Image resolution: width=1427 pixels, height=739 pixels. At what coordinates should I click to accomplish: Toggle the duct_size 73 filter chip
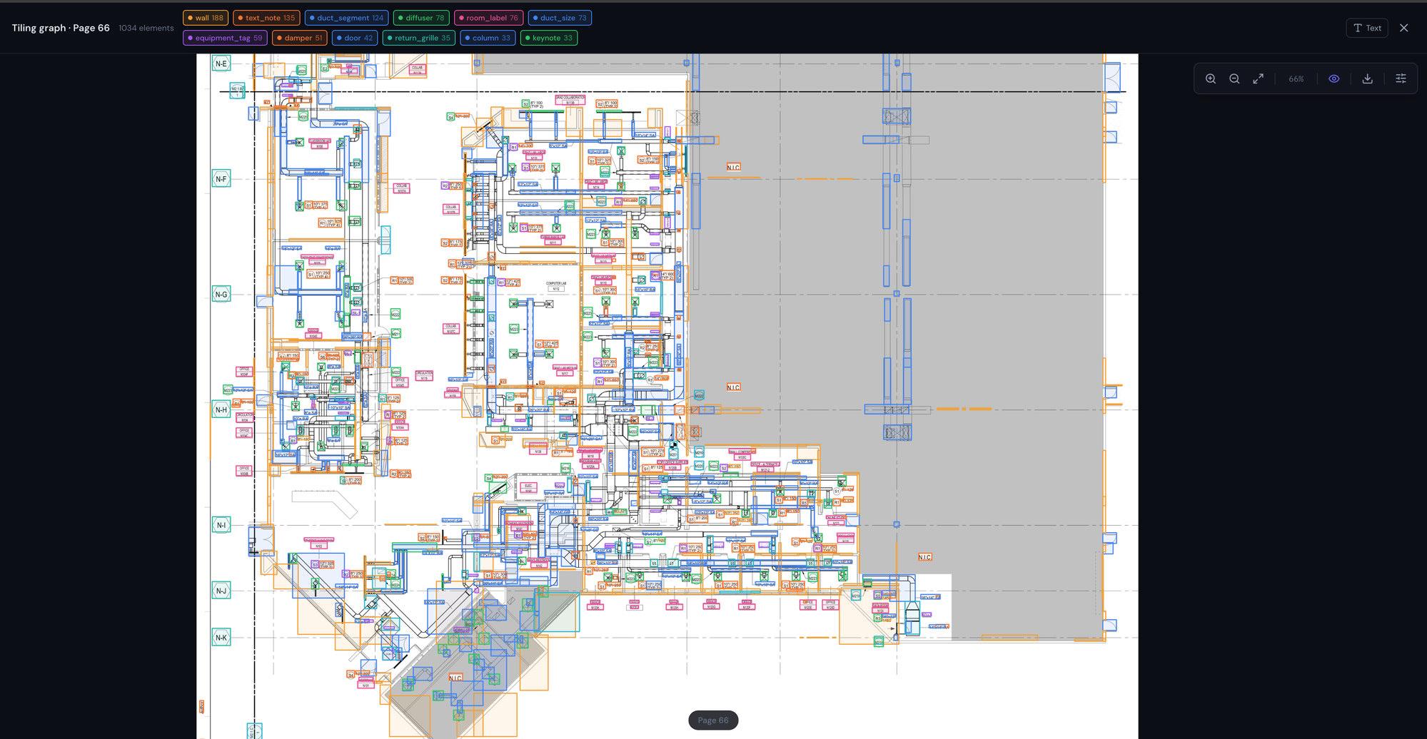[x=560, y=18]
